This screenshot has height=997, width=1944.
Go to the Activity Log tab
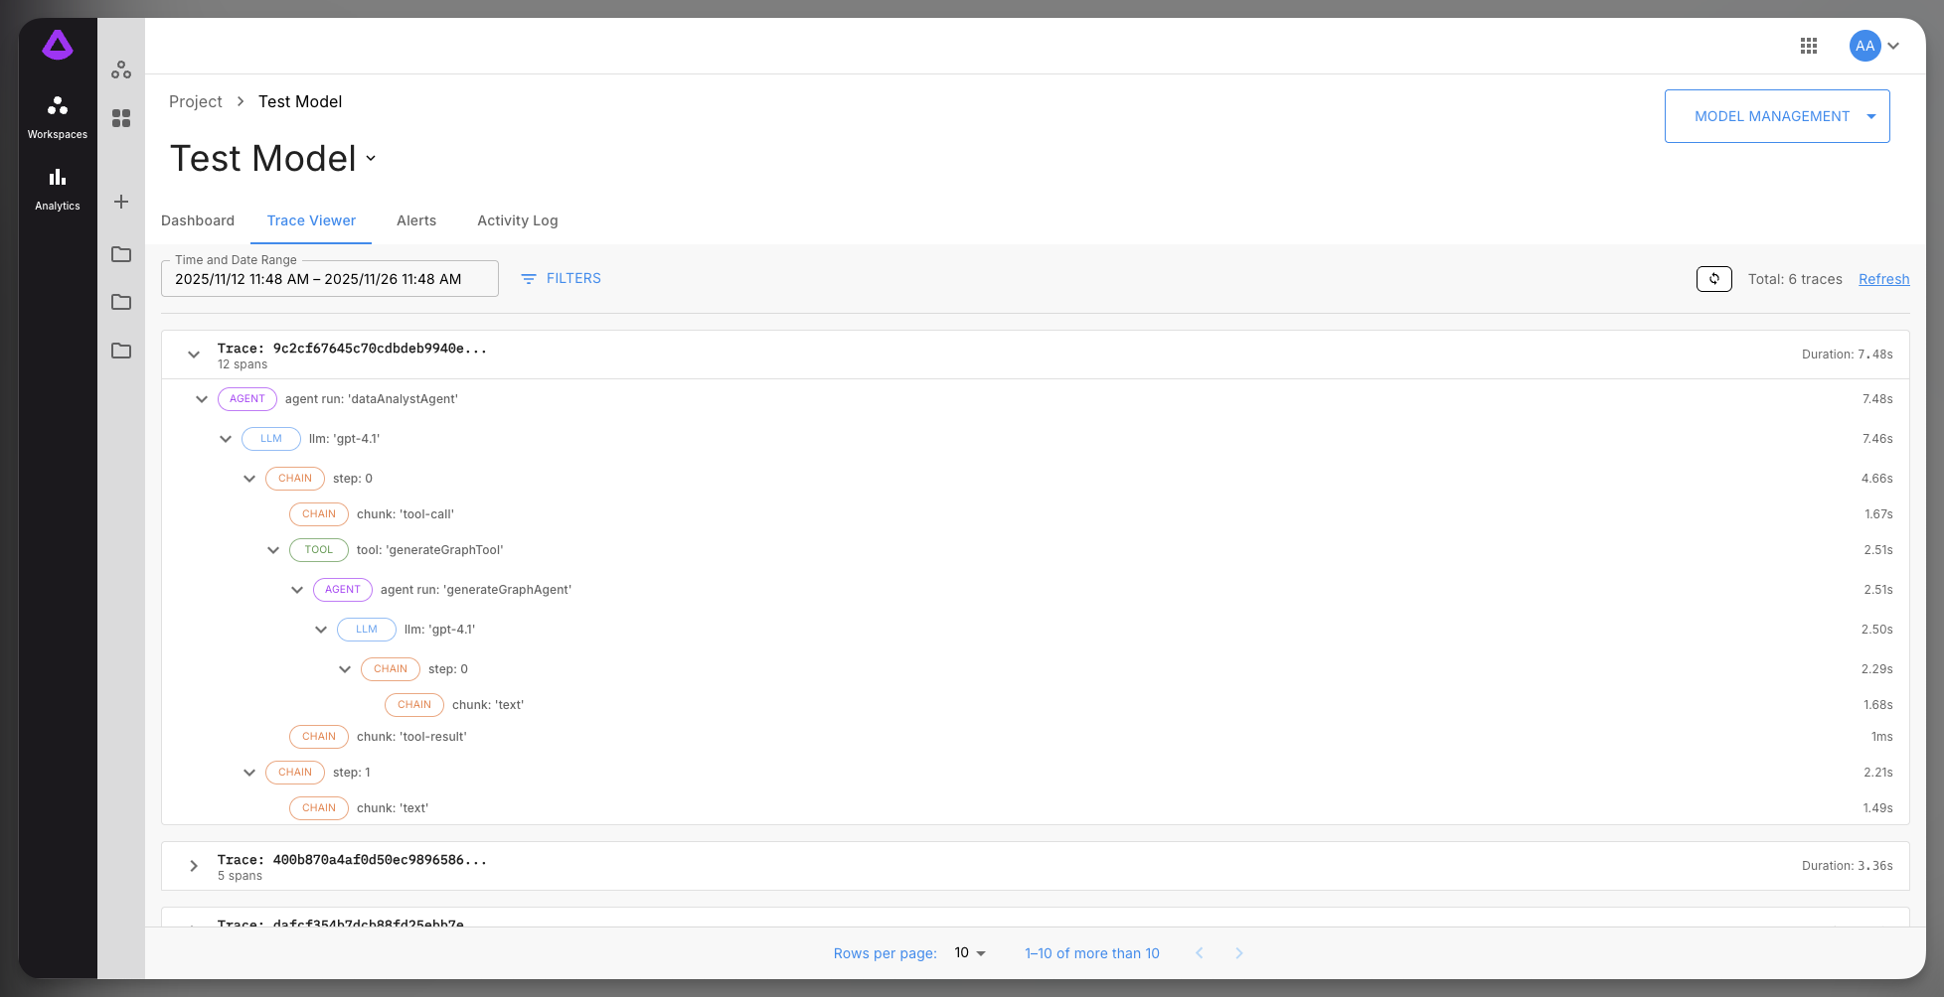coord(518,220)
